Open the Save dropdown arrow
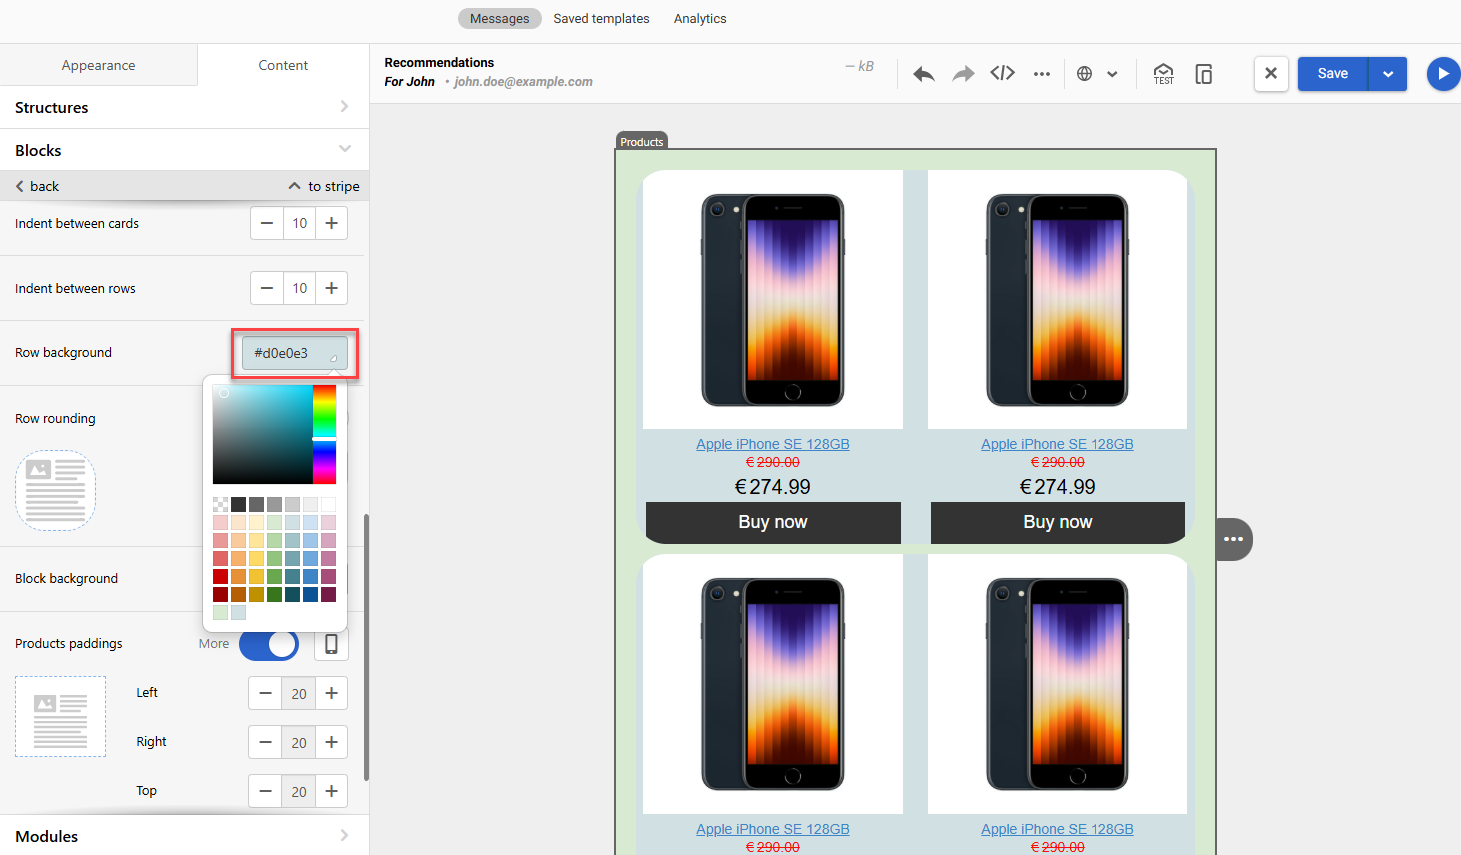This screenshot has height=855, width=1461. pos(1388,74)
